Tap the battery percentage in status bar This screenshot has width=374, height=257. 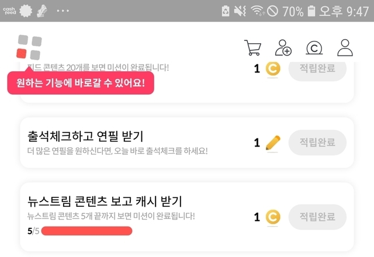click(293, 11)
